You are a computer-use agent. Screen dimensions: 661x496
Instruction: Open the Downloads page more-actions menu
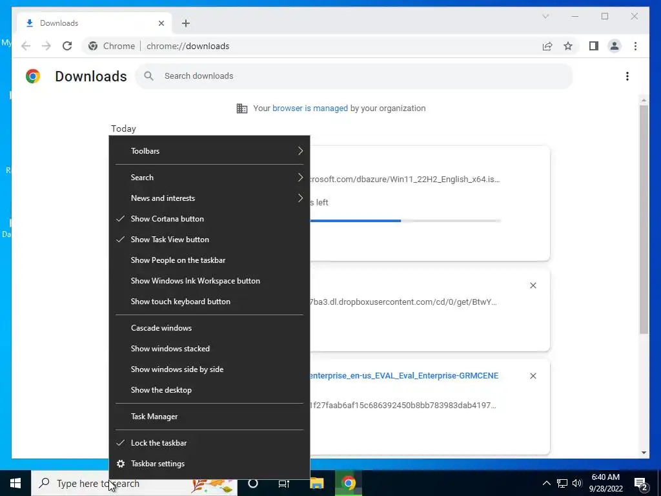pyautogui.click(x=627, y=76)
